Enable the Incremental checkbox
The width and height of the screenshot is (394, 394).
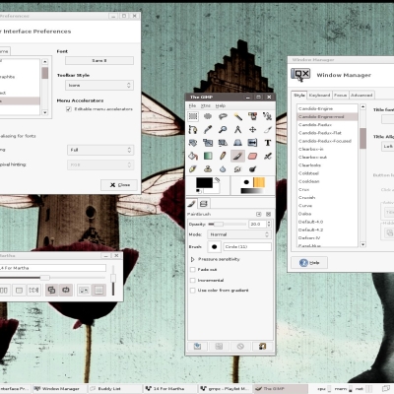tap(193, 281)
